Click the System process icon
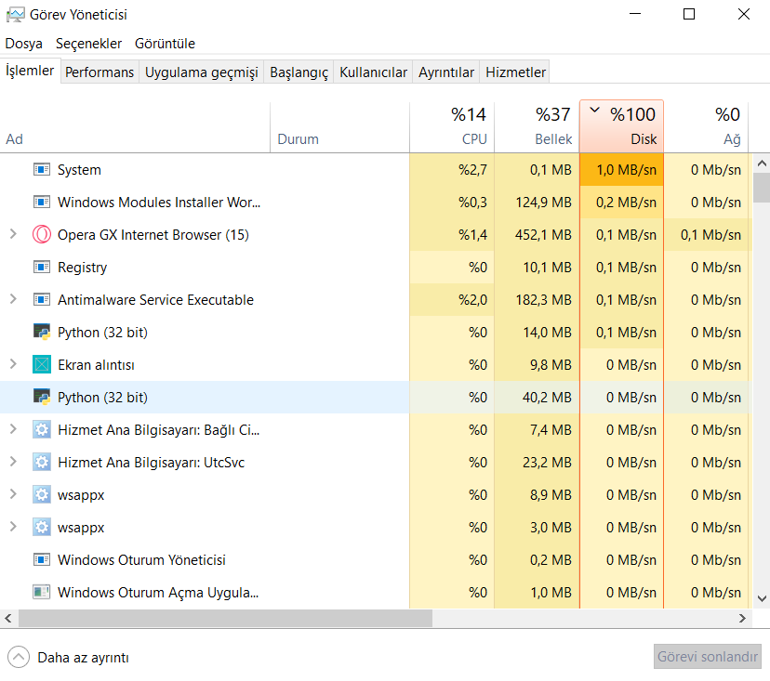 tap(42, 170)
